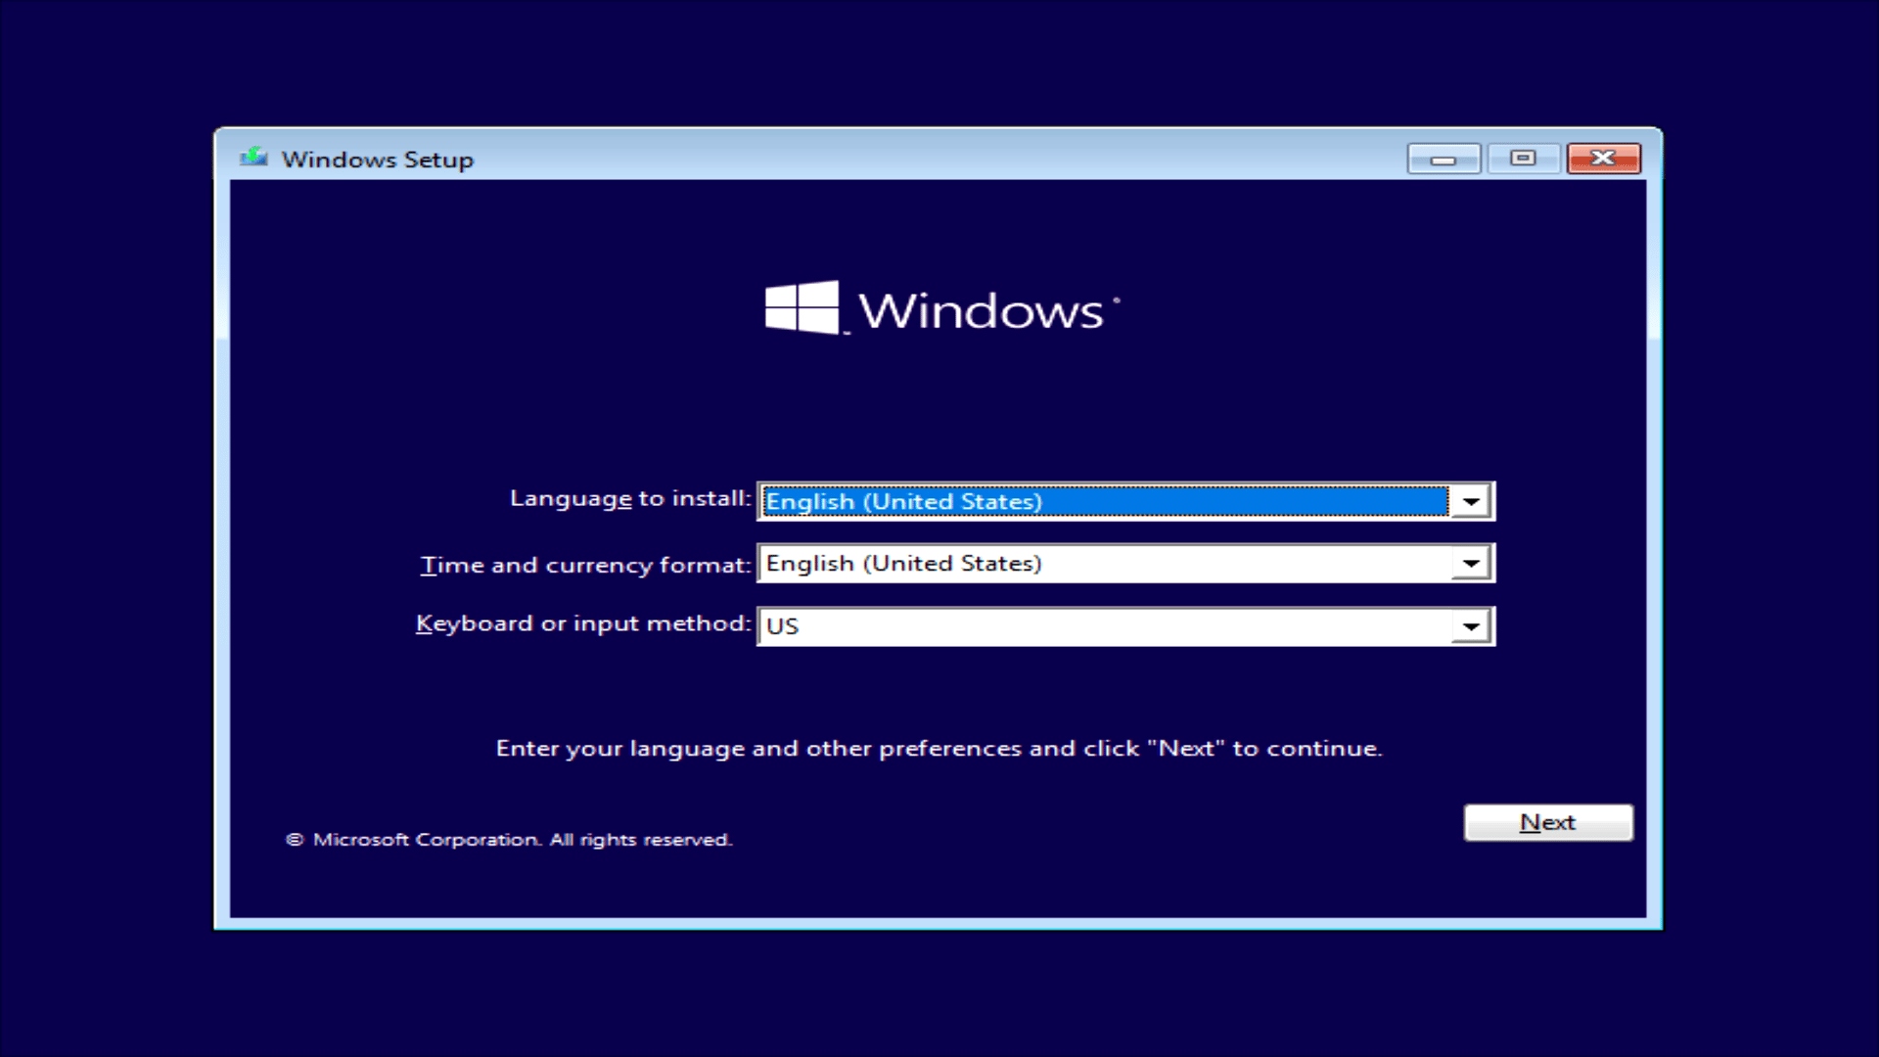
Task: Expand the Language to install dropdown arrow
Action: click(1471, 502)
